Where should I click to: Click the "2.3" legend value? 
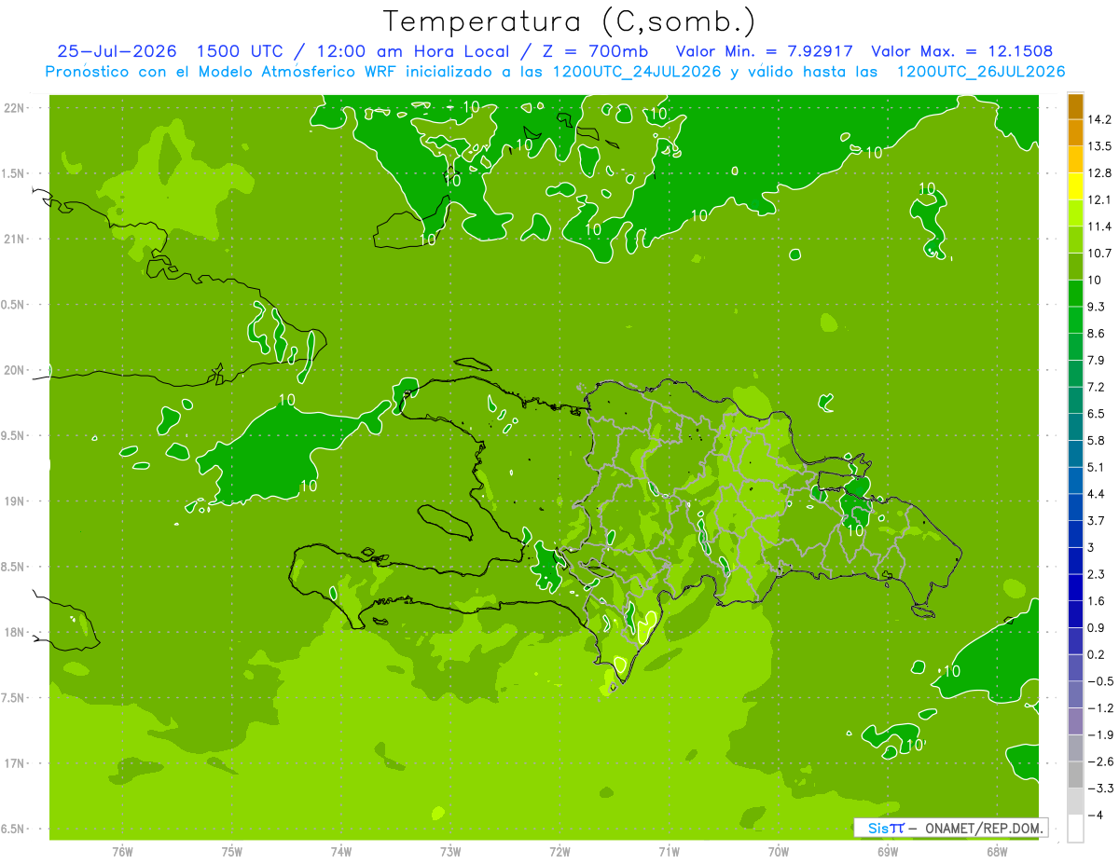coord(1096,574)
